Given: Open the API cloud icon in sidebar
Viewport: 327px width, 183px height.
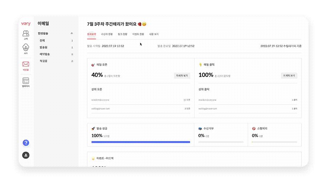Looking at the screenshot, I should click(26, 47).
